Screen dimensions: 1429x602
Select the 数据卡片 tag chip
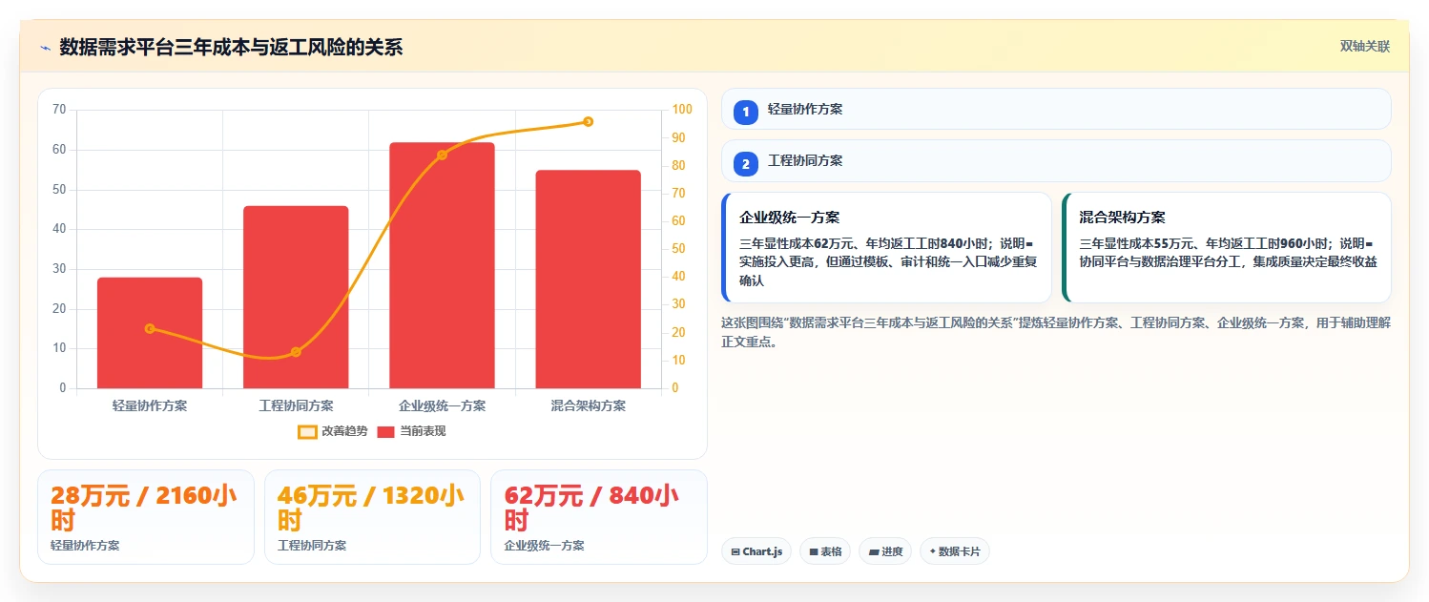pyautogui.click(x=955, y=551)
